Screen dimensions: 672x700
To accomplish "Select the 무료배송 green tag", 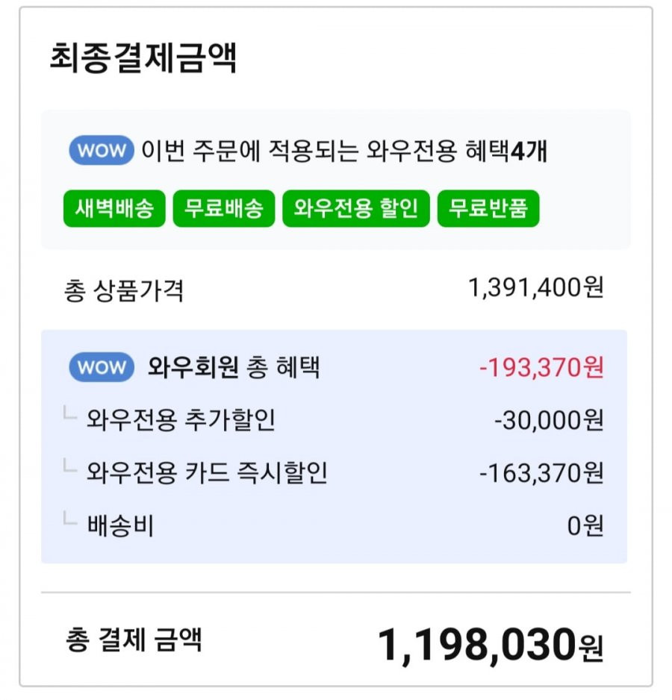I will pos(224,208).
